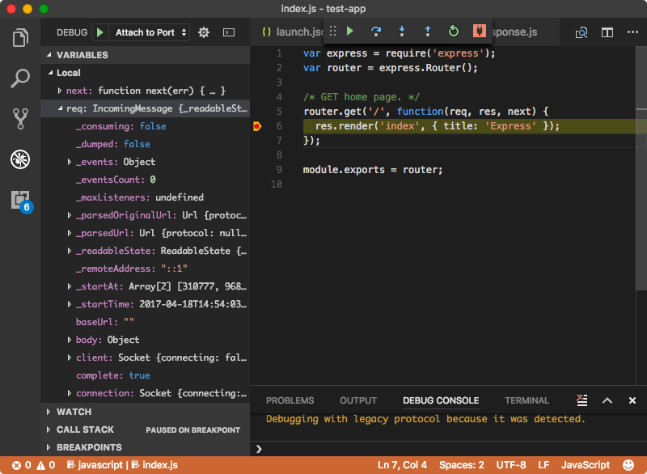Viewport: 647px width, 474px height.
Task: Collapse the req IncomingMessage variable
Action: (x=60, y=108)
